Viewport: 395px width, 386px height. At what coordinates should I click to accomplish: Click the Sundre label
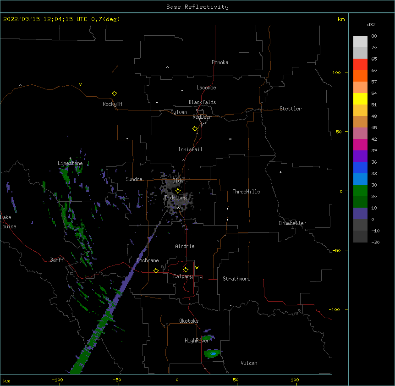pos(134,179)
